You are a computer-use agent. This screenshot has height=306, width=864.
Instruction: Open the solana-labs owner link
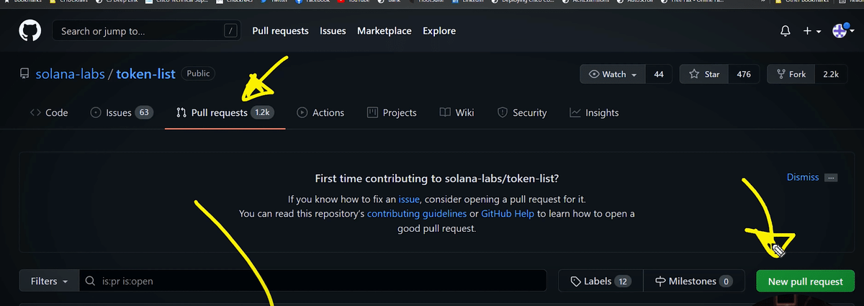(x=70, y=74)
